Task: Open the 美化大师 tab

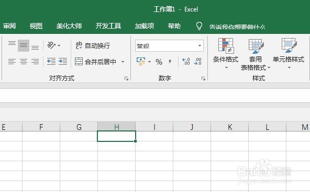Action: point(69,26)
